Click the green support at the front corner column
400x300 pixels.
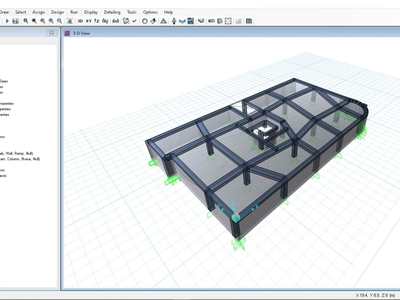239,244
